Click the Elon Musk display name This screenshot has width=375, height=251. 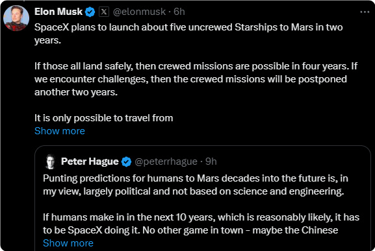pos(58,12)
